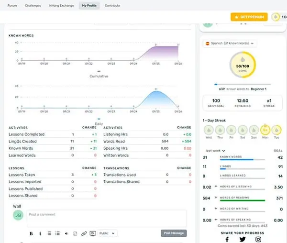Click the 09/25 peak on daily chart
This screenshot has height=243, width=287.
(156, 91)
